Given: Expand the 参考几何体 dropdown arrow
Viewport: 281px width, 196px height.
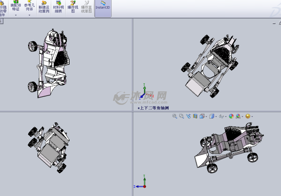Looking at the screenshot, I should click(x=29, y=15).
